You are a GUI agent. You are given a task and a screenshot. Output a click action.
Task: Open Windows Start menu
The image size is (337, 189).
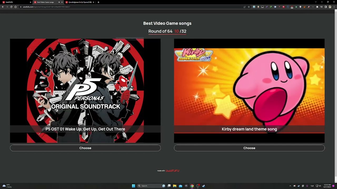click(133, 186)
